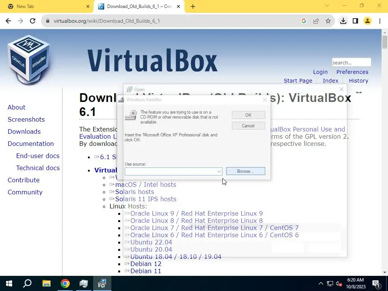Open the History link
The width and height of the screenshot is (388, 291).
[358, 81]
